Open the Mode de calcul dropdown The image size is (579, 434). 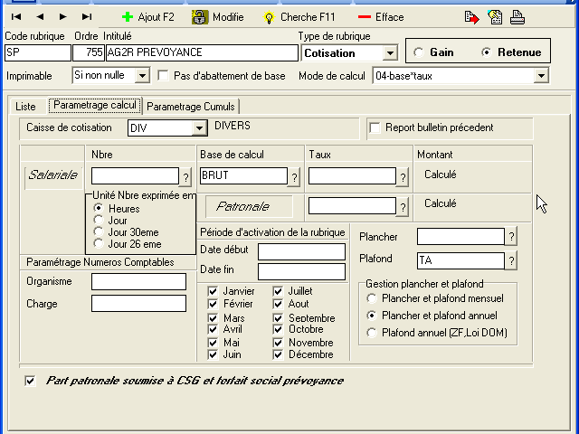coord(541,76)
